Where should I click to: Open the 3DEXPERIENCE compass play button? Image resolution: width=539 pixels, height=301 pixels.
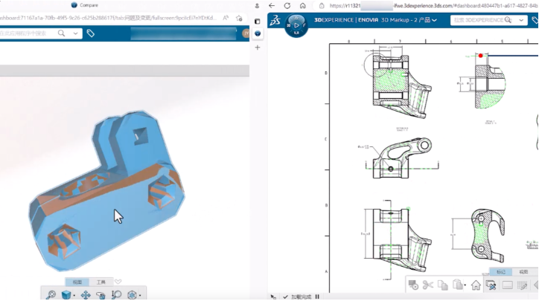(x=296, y=25)
